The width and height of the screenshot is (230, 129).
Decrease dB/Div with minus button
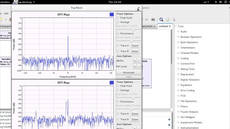click(139, 61)
